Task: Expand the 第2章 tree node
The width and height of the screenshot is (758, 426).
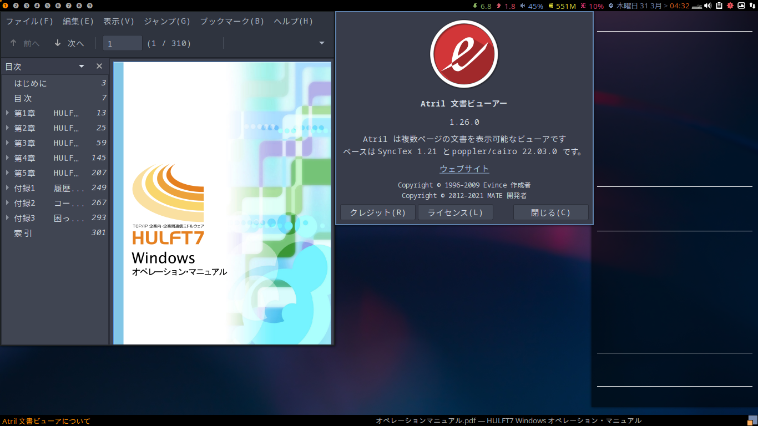Action: [7, 128]
